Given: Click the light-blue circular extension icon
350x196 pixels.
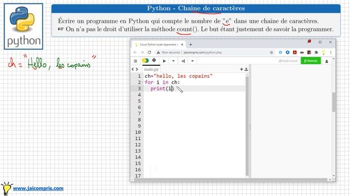Looking at the screenshot, I should (x=281, y=52).
